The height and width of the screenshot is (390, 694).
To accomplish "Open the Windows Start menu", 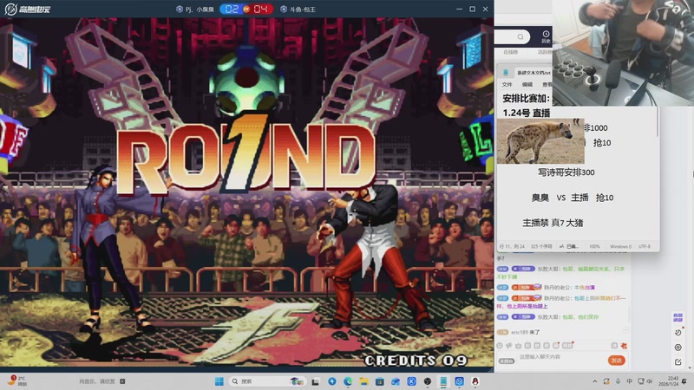I will pyautogui.click(x=219, y=381).
